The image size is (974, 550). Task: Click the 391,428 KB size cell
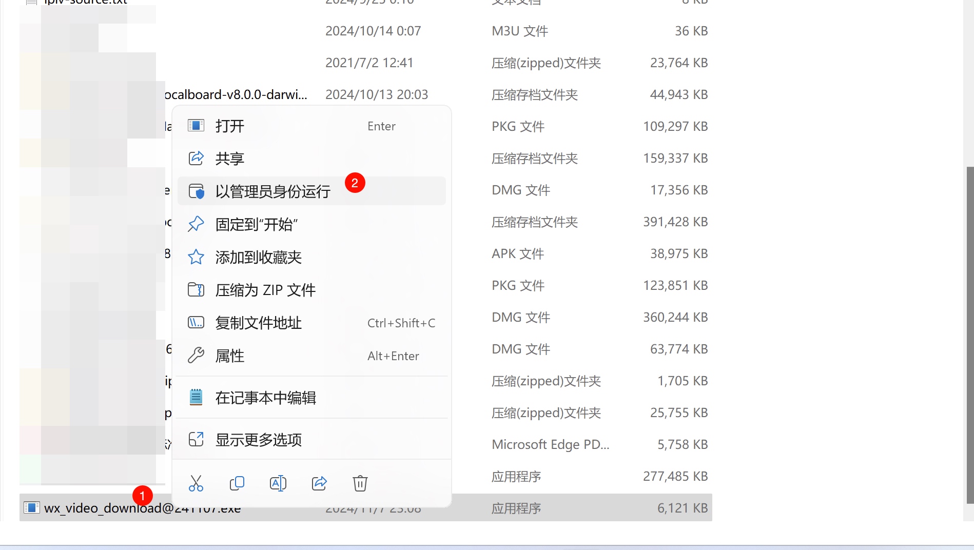675,222
